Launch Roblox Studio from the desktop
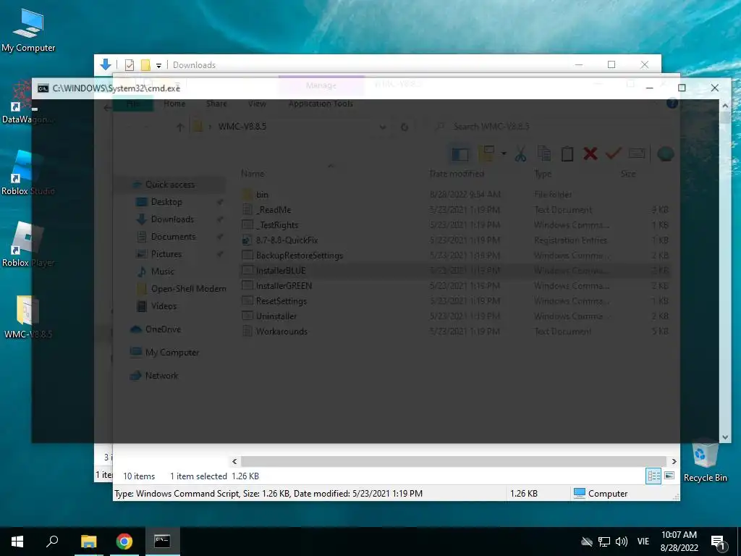 click(x=27, y=173)
